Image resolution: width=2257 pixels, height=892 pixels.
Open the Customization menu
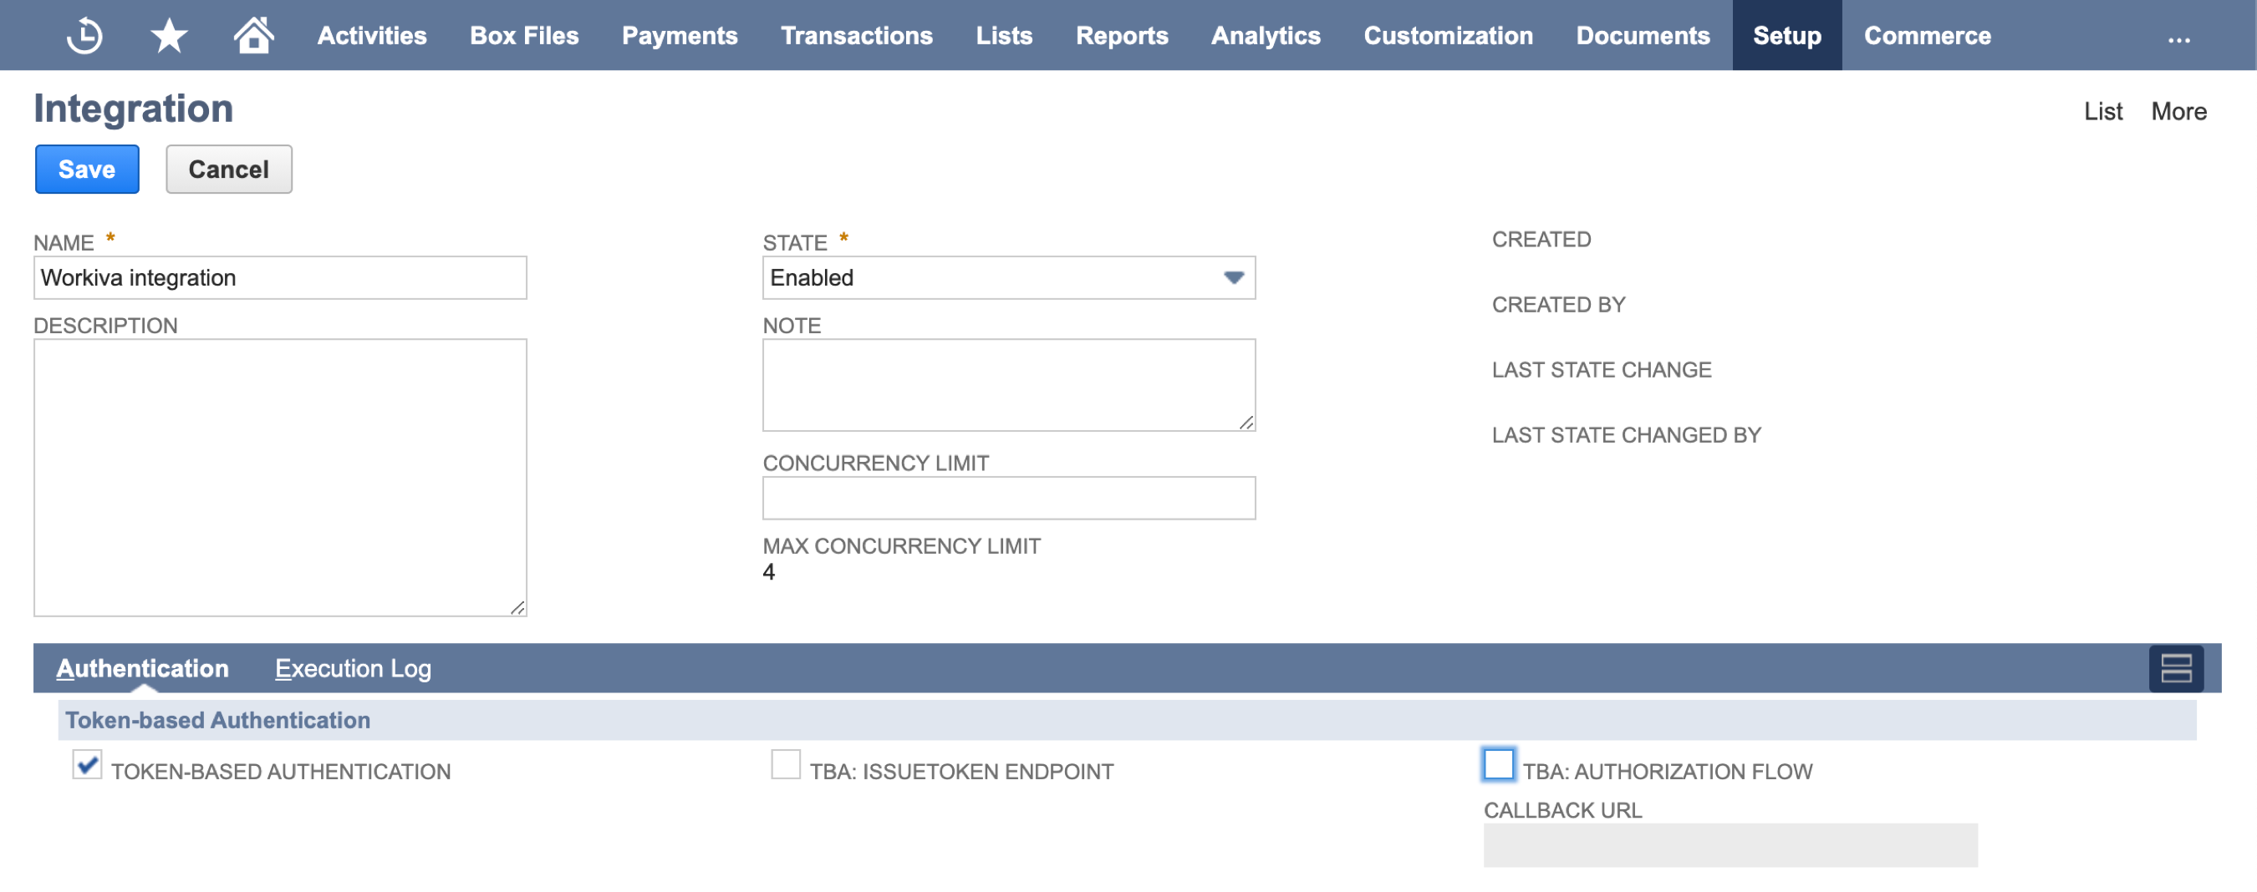click(x=1448, y=35)
